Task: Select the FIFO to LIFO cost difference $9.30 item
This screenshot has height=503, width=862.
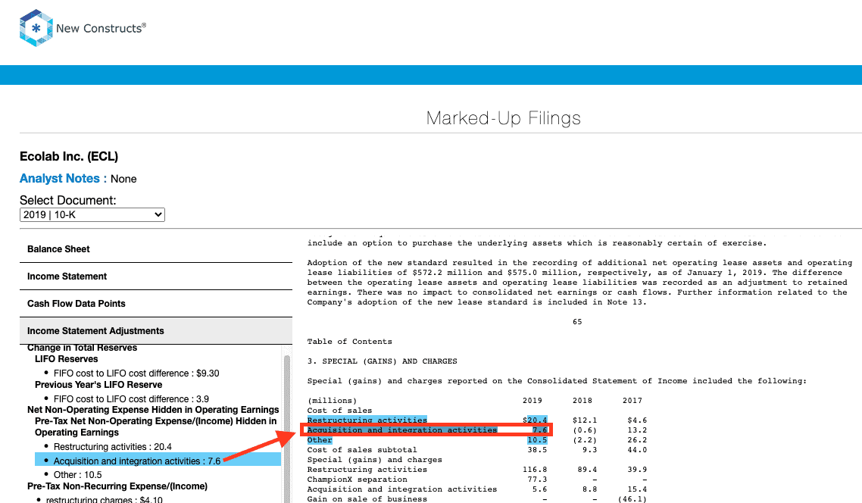Action: (136, 373)
